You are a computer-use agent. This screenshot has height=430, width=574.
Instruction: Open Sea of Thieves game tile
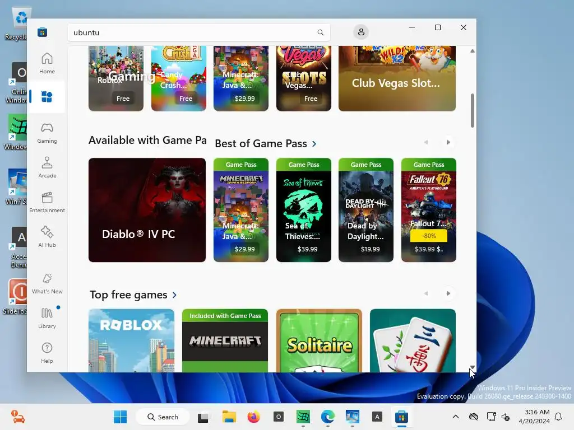(x=303, y=210)
